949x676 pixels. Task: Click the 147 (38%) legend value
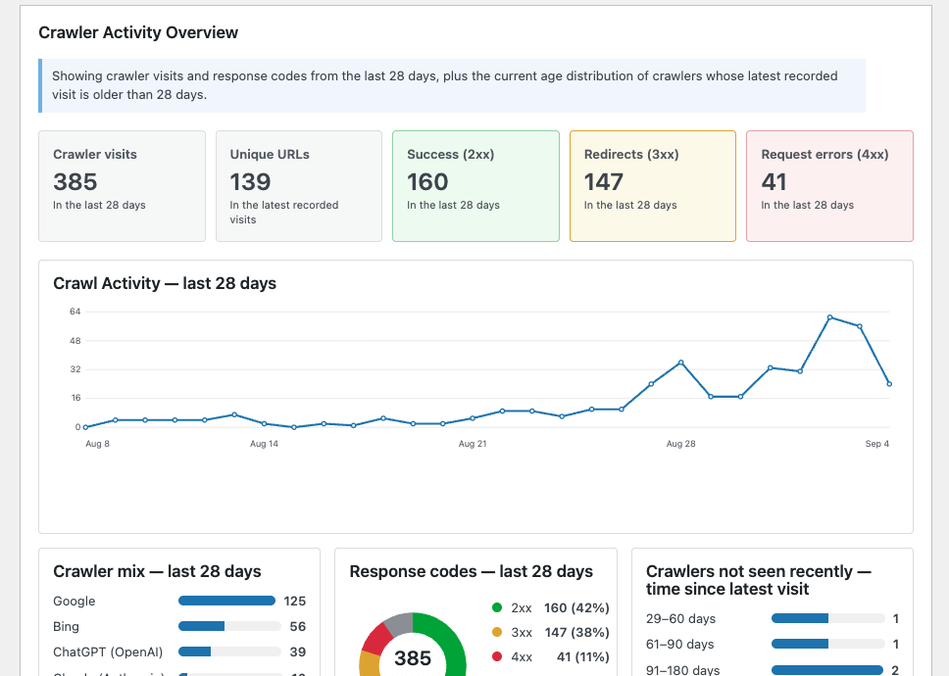[x=576, y=633]
